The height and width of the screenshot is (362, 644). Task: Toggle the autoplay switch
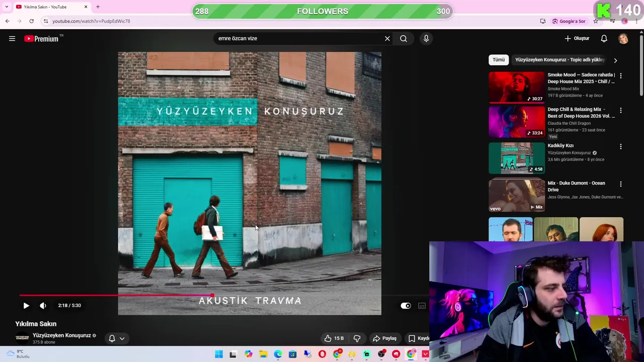406,306
